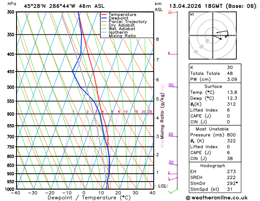Click the Totals Totals index row
Image resolution: width=260 pixels, height=201 pixels.
tap(215, 73)
